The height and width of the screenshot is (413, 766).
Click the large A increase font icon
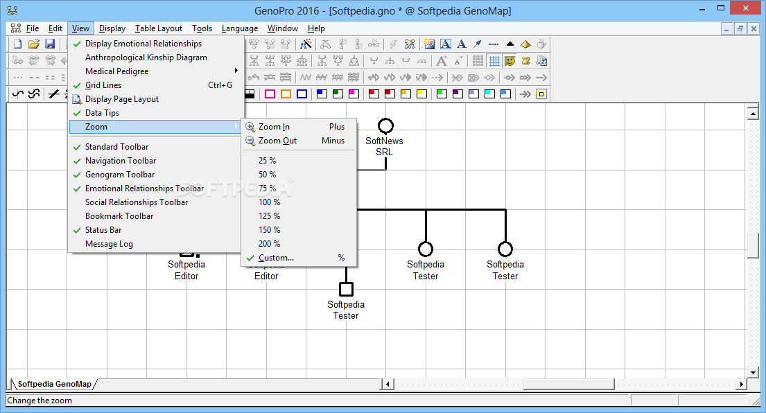442,61
